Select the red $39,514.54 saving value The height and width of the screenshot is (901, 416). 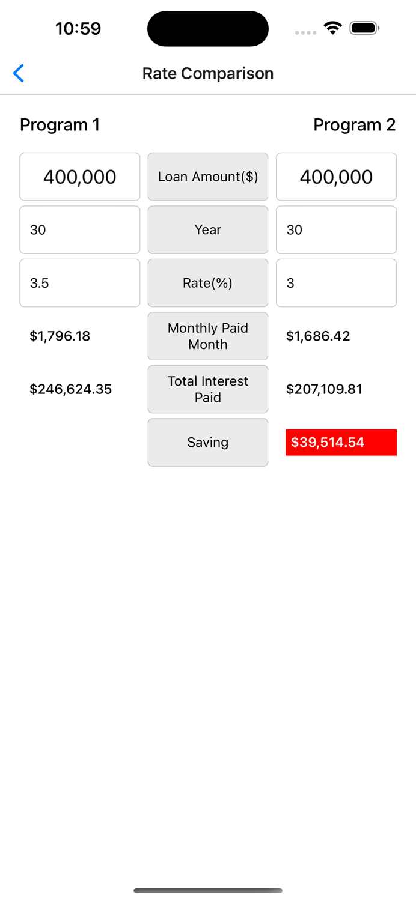click(341, 442)
